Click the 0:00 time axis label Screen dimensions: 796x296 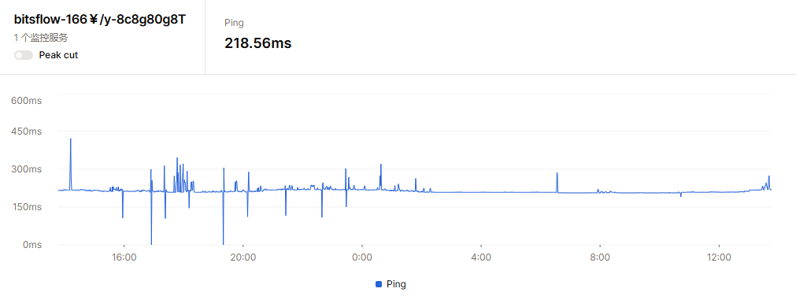coord(362,257)
